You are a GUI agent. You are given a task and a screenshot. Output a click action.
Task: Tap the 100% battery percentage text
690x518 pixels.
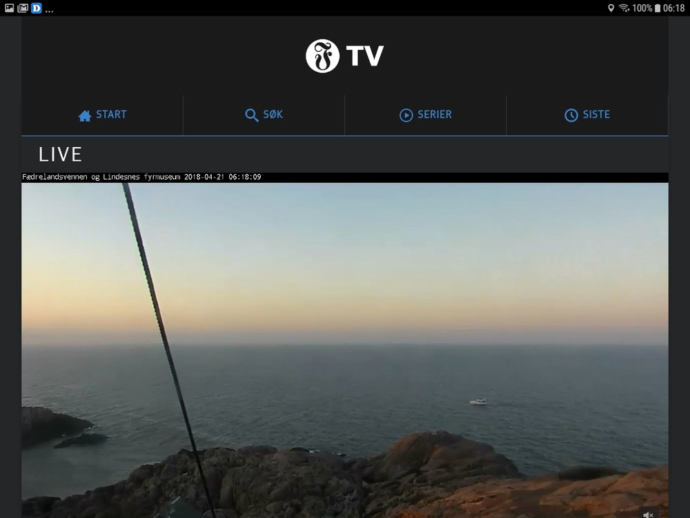pos(642,8)
